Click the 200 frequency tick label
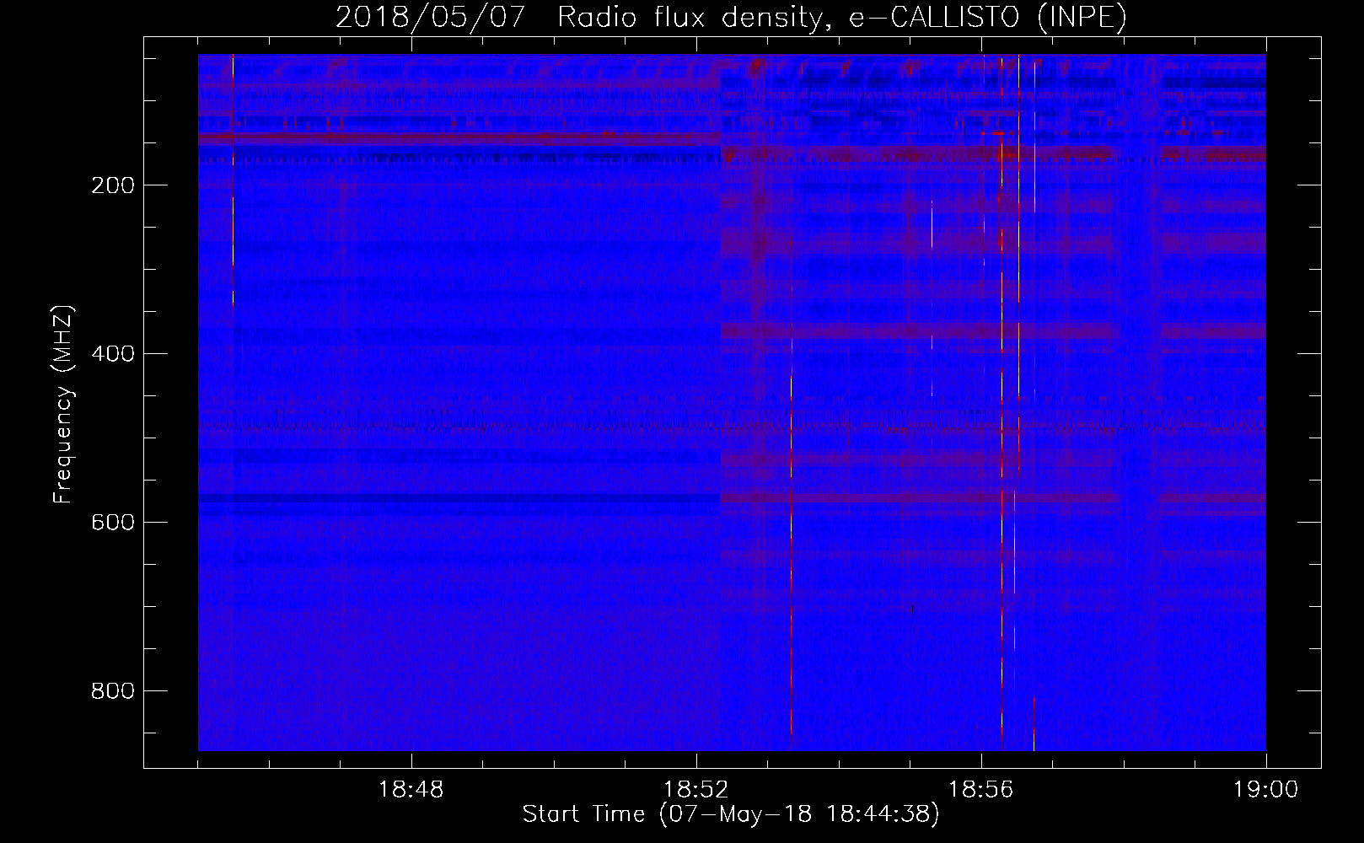 (113, 185)
